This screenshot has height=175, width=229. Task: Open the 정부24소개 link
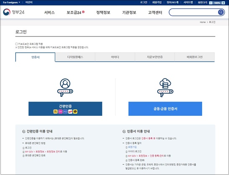tap(172, 3)
